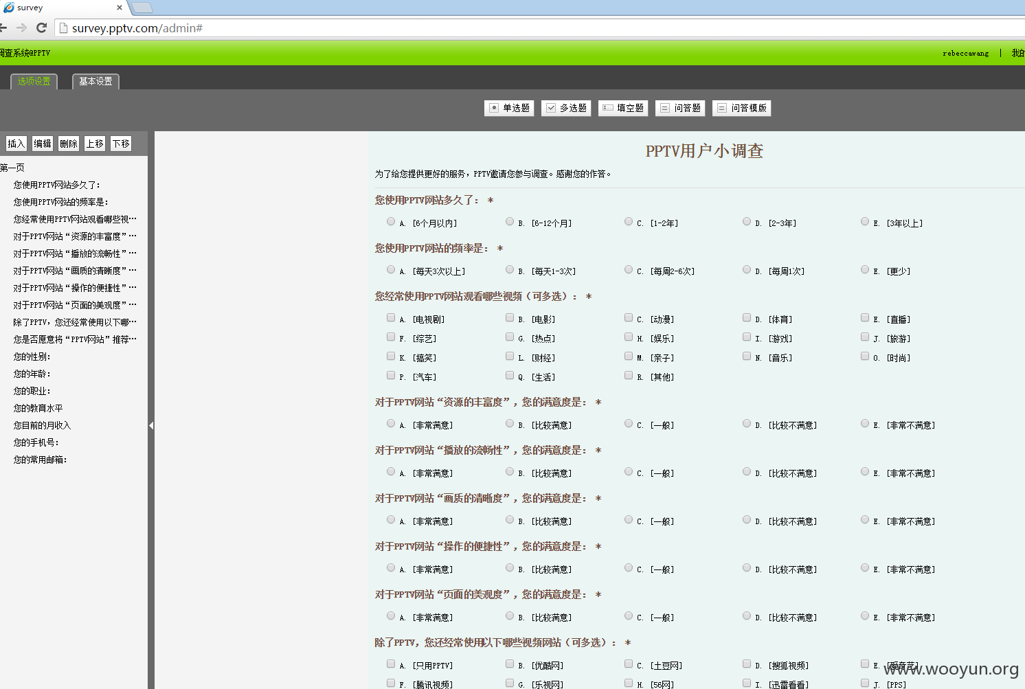
Task: Check the 搜狐视频 checkbox
Action: [747, 664]
